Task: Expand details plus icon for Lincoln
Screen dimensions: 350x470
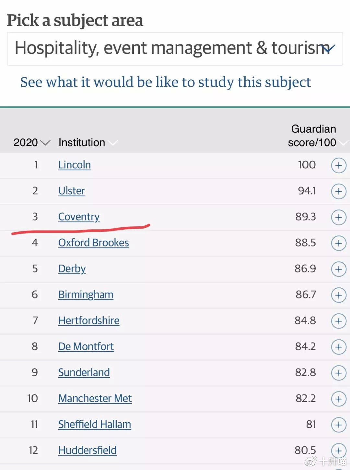Action: click(x=339, y=165)
